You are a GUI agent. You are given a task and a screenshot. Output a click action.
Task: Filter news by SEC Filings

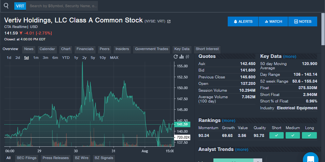coord(27,158)
